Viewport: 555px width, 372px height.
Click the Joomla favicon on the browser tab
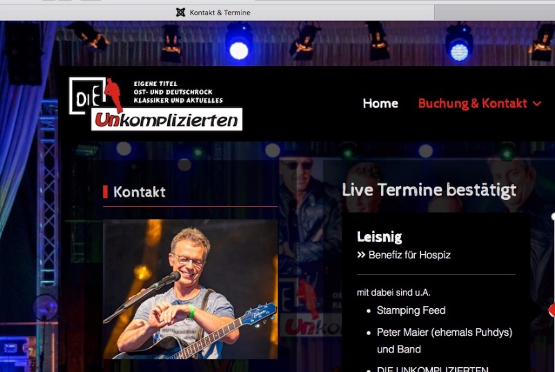[x=180, y=12]
